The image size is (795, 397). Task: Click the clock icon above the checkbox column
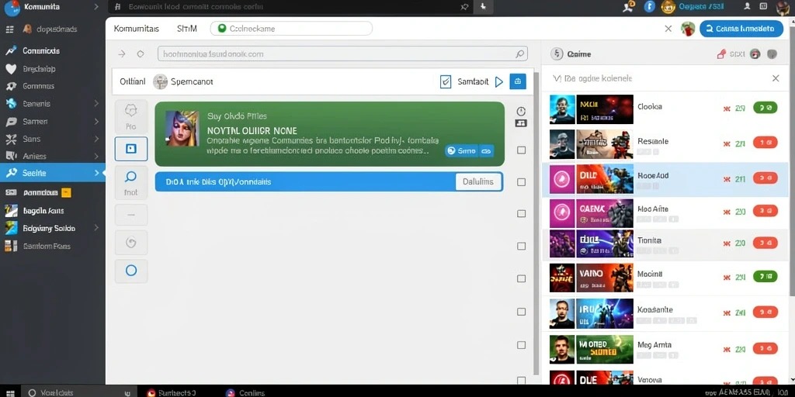521,112
